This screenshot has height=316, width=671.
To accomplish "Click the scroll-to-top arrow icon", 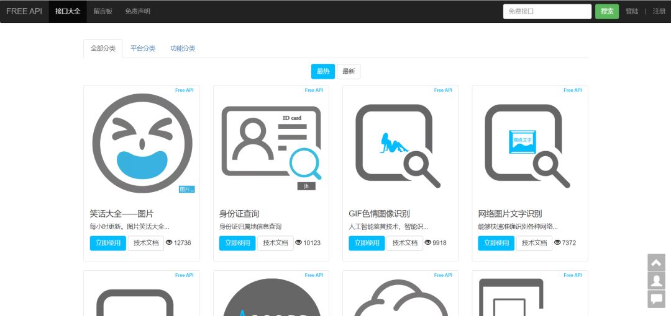I will [x=657, y=263].
